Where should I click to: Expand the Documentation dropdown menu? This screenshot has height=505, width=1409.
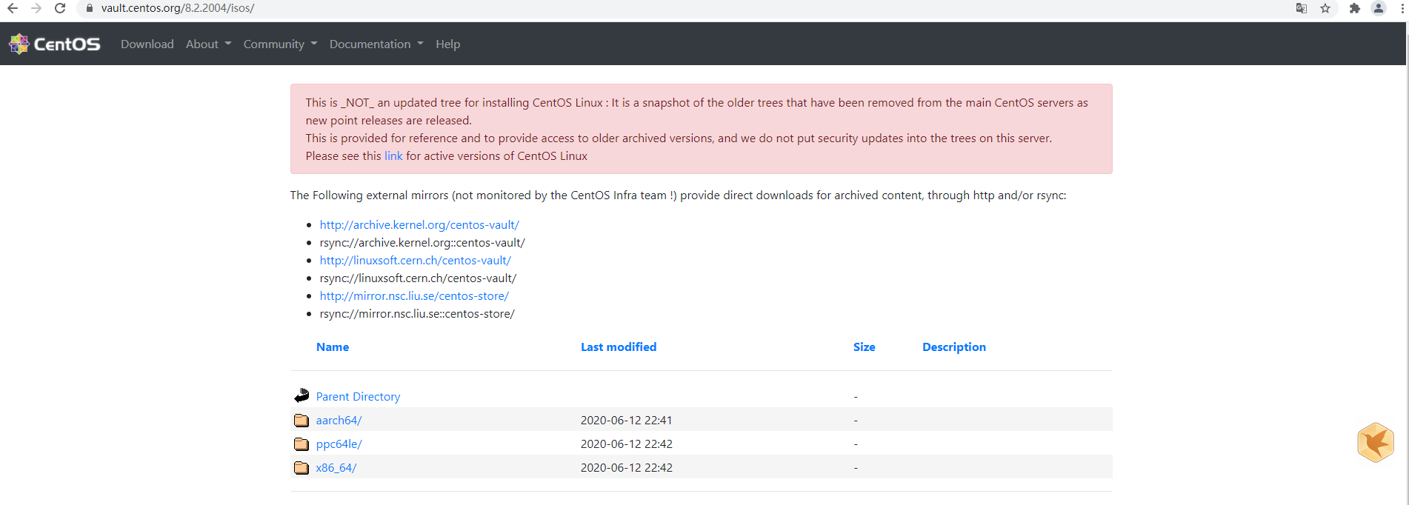[376, 44]
